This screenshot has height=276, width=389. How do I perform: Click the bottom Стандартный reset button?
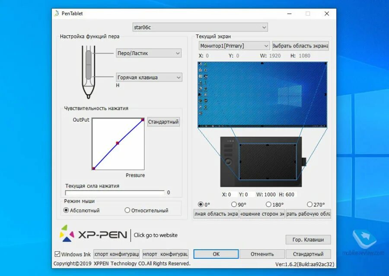tap(308, 254)
